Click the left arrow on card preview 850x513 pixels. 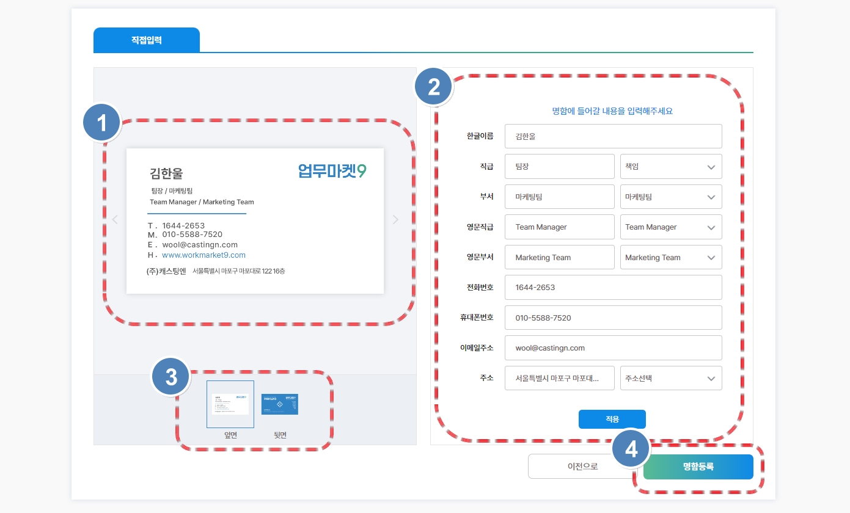[x=115, y=220]
